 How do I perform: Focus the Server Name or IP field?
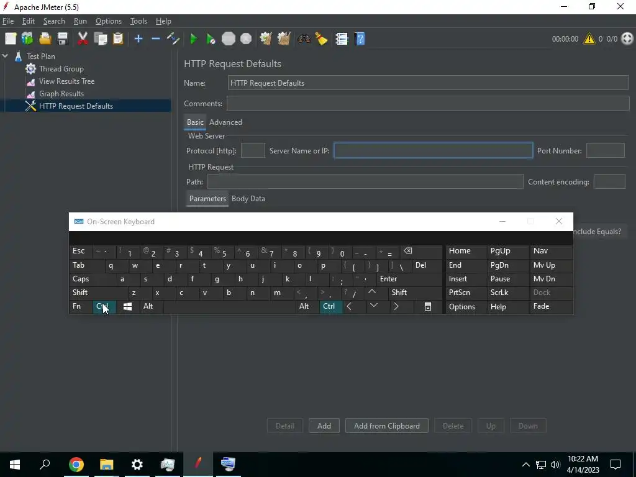tap(433, 150)
